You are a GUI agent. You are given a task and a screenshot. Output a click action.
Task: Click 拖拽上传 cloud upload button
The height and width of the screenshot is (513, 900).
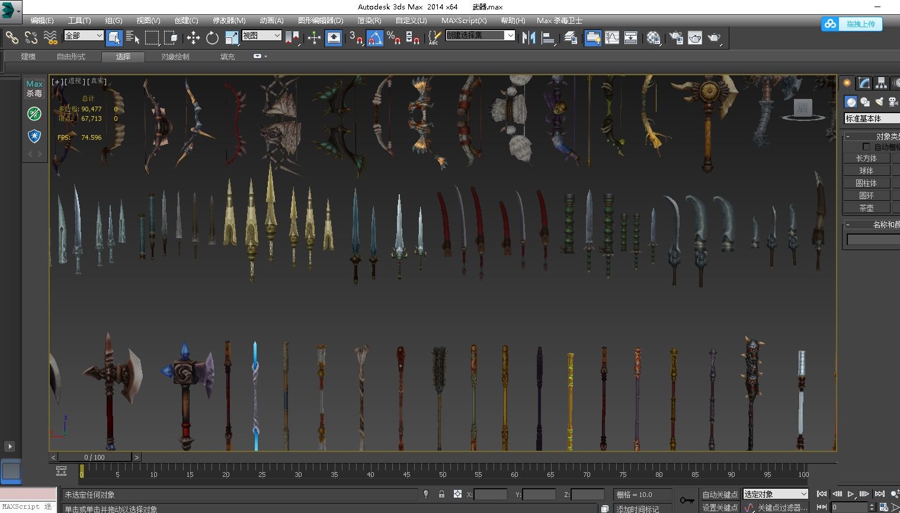pyautogui.click(x=852, y=24)
